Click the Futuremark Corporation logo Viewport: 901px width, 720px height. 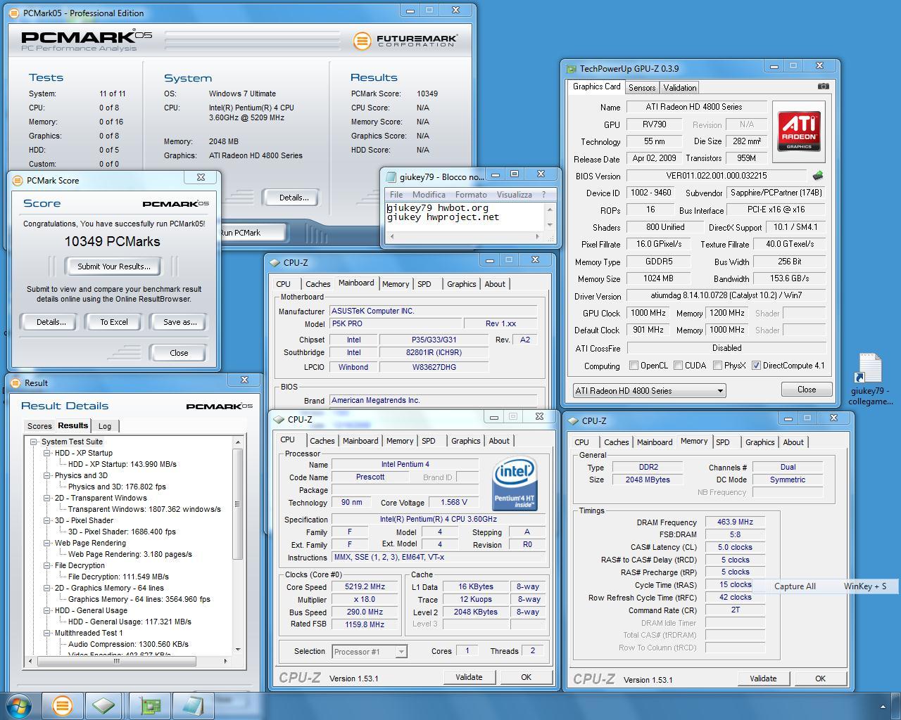(x=405, y=41)
